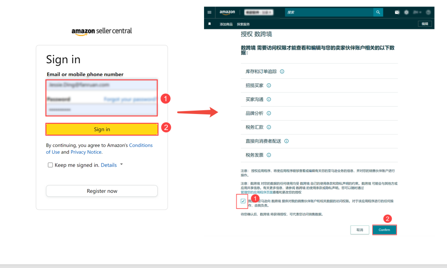Click the 税务发票 permission text

tap(255, 155)
